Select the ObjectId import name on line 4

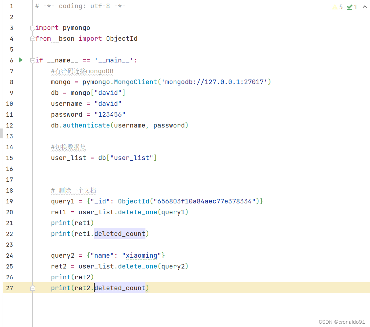pos(122,38)
